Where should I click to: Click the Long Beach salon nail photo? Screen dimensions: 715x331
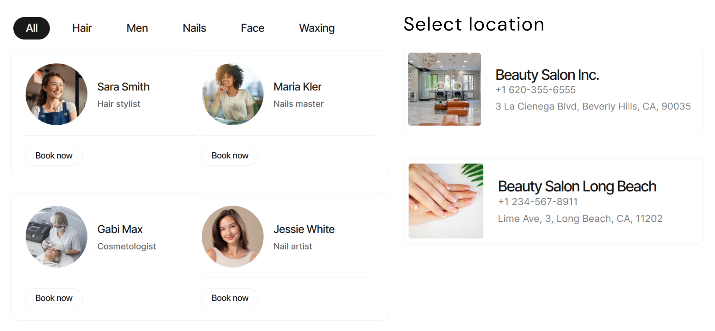click(x=445, y=201)
